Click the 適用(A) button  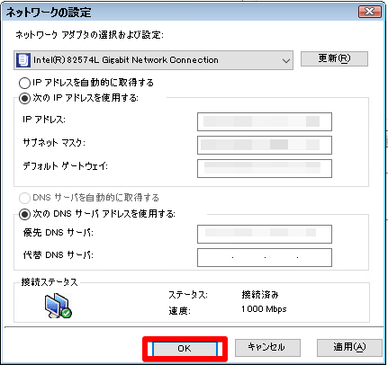tap(349, 347)
